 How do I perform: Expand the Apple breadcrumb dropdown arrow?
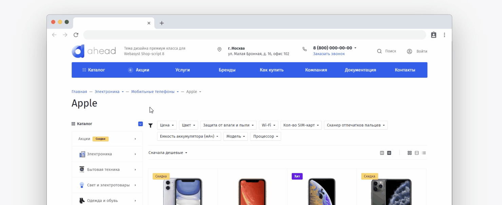tap(200, 92)
